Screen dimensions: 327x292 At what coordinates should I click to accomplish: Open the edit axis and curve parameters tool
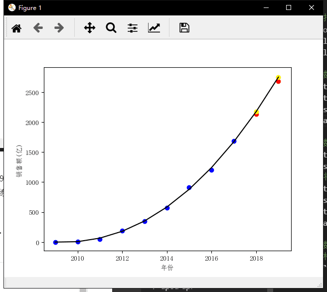tap(154, 28)
